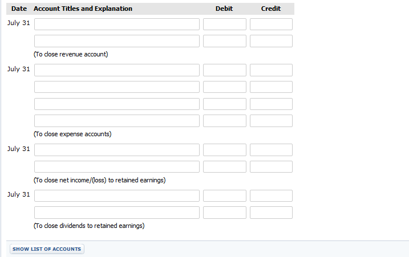Select fourth account title field above expense explanation

[x=117, y=121]
